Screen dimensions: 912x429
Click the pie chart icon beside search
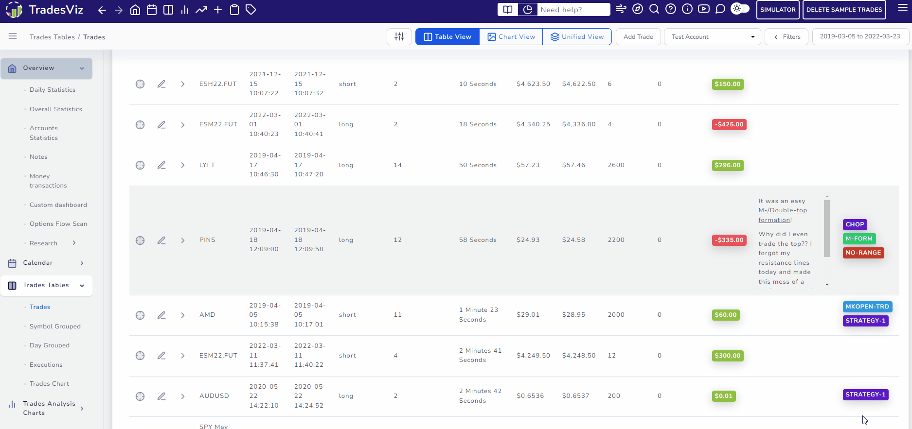point(528,10)
